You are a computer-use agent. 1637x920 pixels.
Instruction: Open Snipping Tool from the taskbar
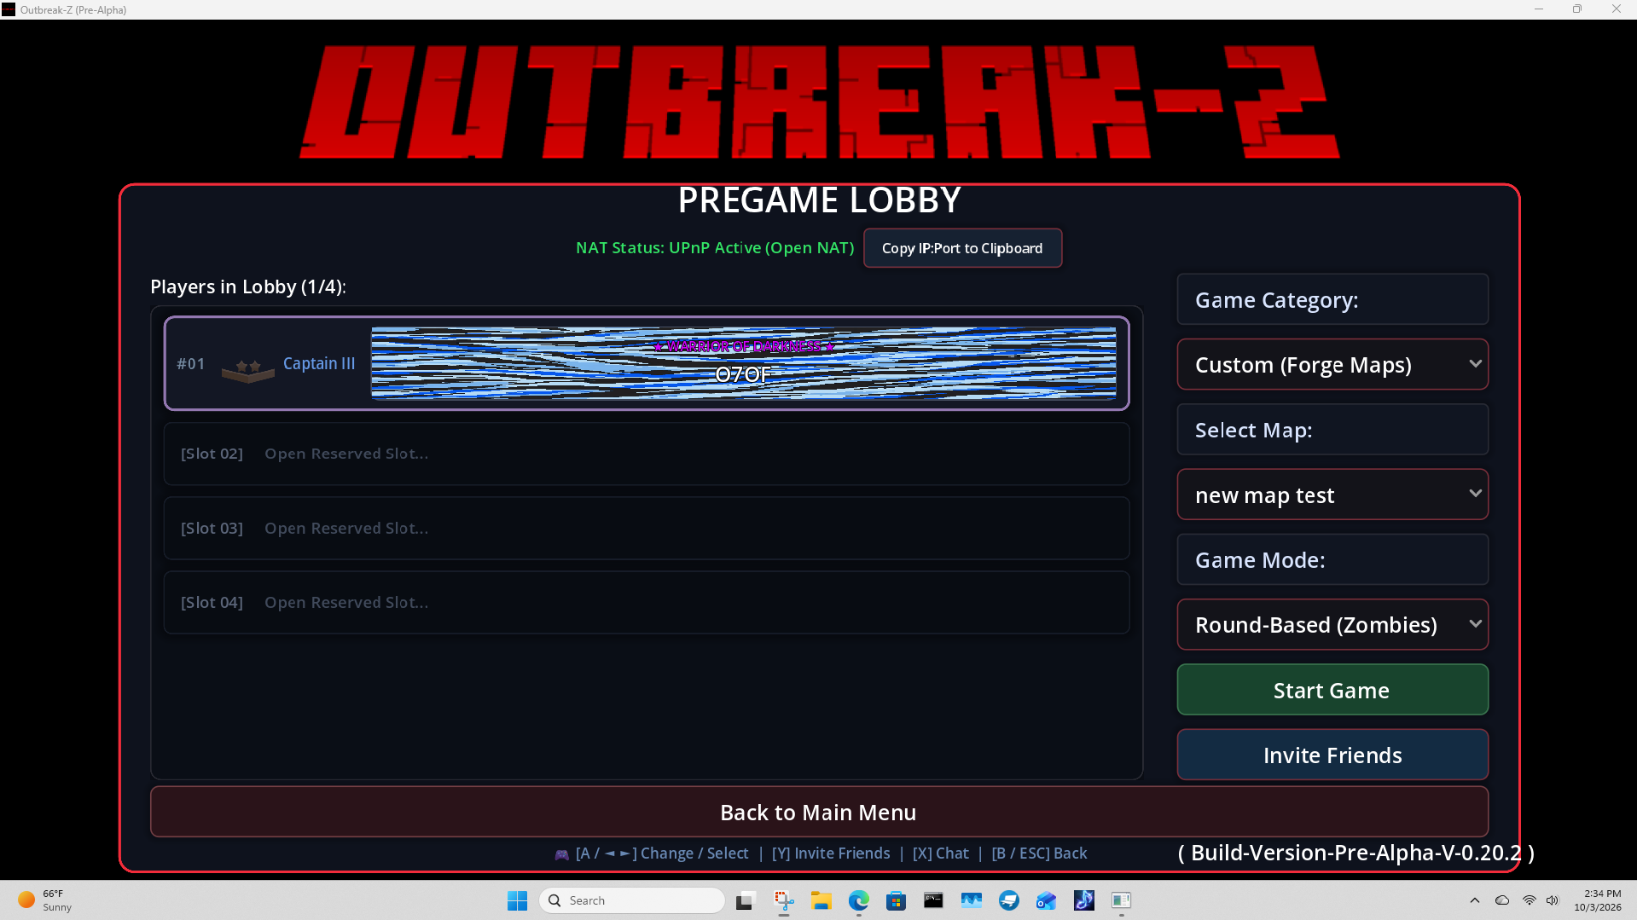(784, 900)
